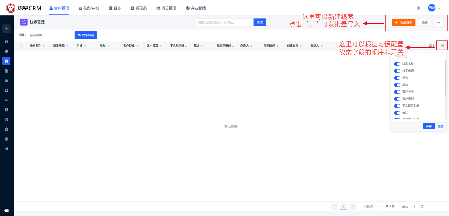449x216 pixels.
Task: Toggle off the 线索名称 field switch
Action: 397,64
